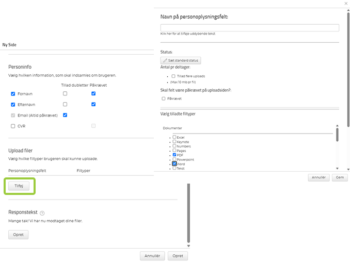Uncheck the Fornavn checkbox
350x263 pixels.
pyautogui.click(x=13, y=94)
